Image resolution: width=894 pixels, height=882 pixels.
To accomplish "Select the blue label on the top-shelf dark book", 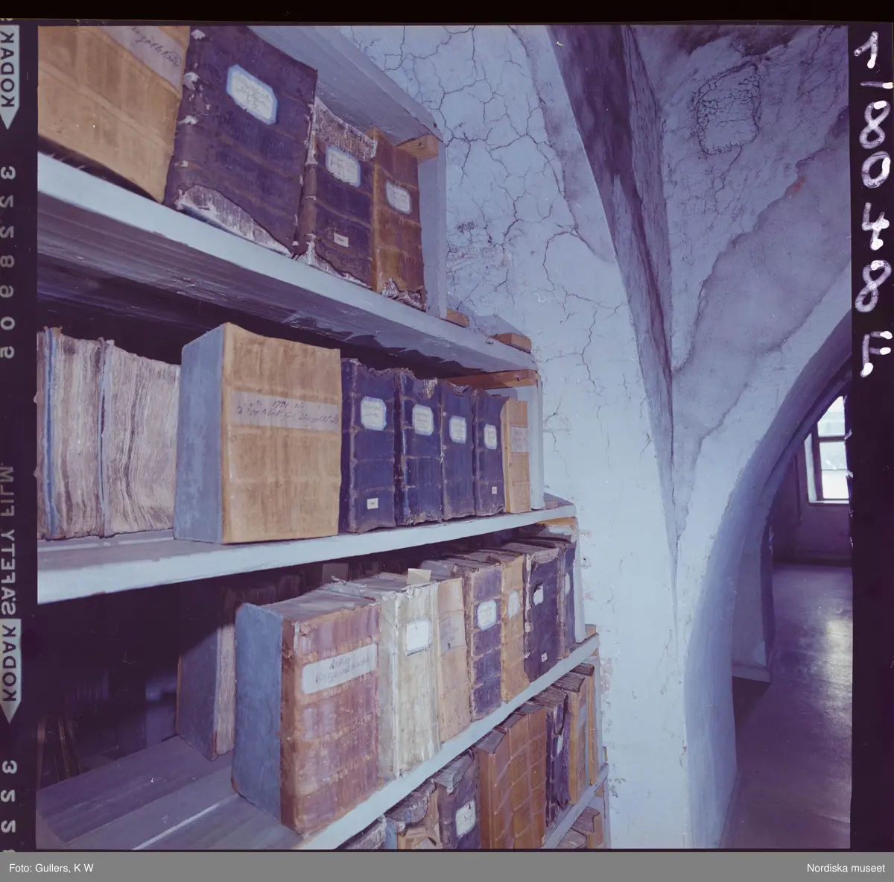I will (x=252, y=93).
